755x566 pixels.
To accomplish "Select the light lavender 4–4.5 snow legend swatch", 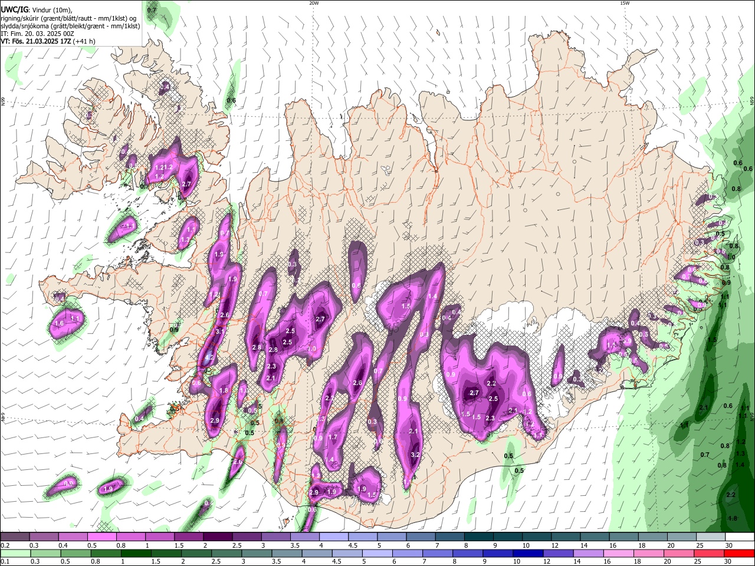I will [x=334, y=537].
